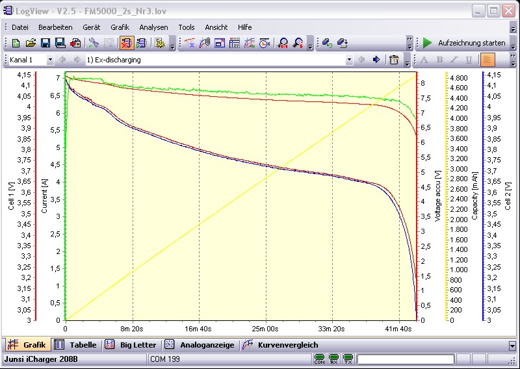Open the view tabs overflow dropdown arrow
This screenshot has height=369, width=520.
512,346
